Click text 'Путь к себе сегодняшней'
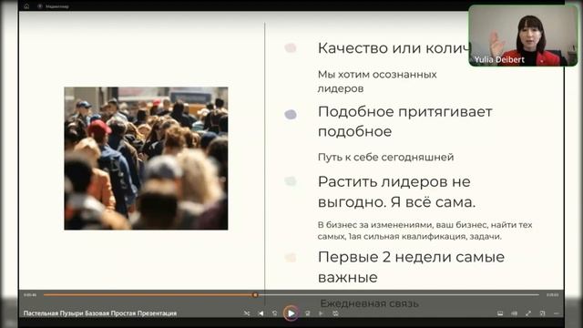Viewport: 583px width, 328px height. tap(385, 157)
